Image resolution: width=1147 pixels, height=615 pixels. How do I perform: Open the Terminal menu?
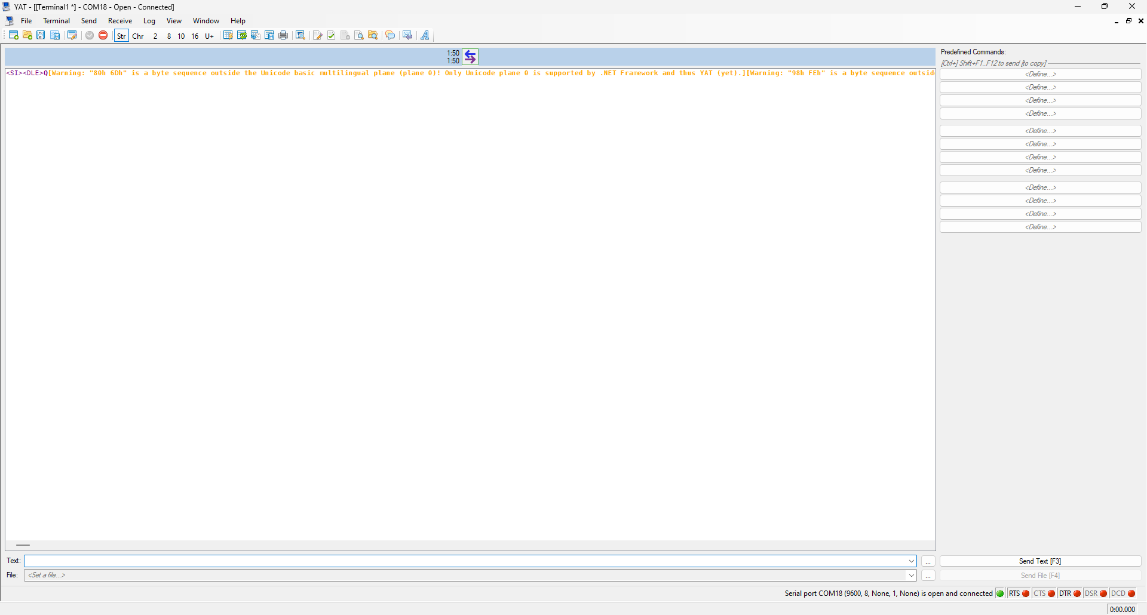click(x=57, y=21)
